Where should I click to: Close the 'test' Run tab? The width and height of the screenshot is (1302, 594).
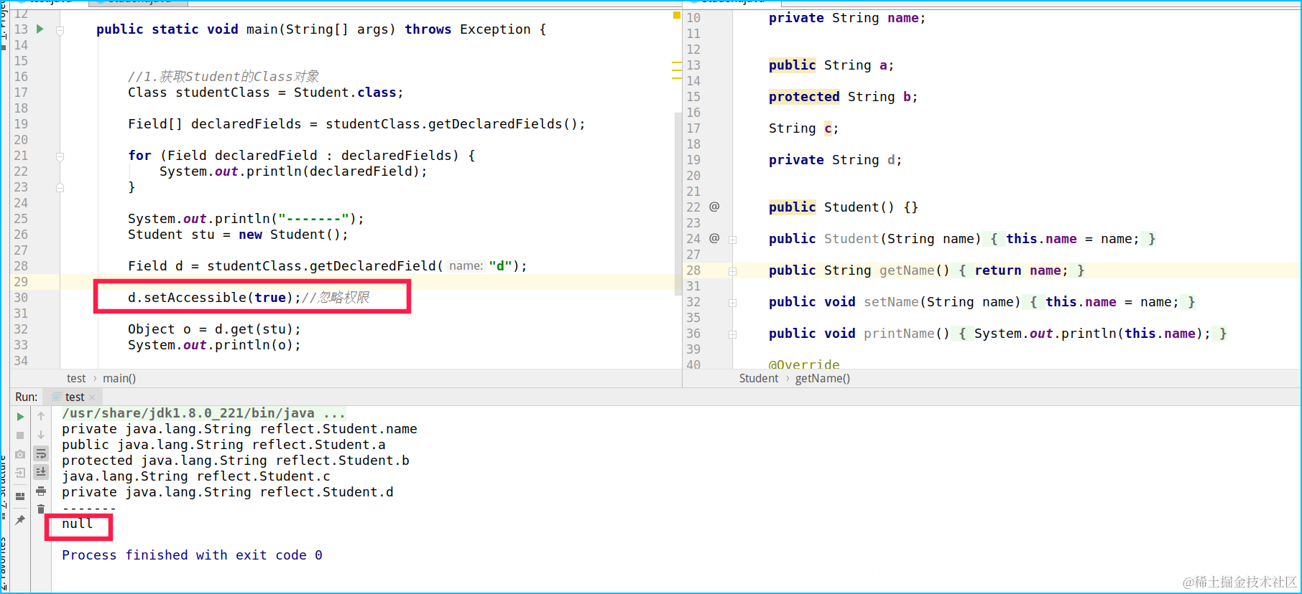(x=92, y=397)
